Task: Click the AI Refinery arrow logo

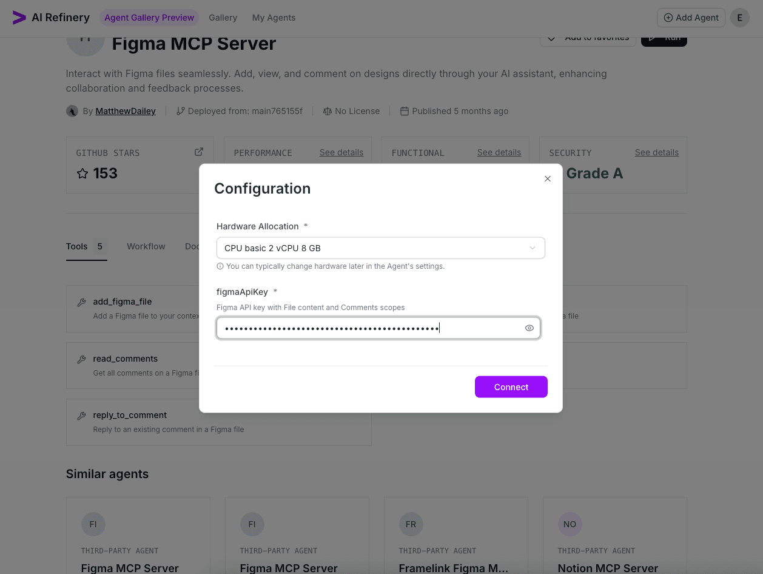Action: 19,17
